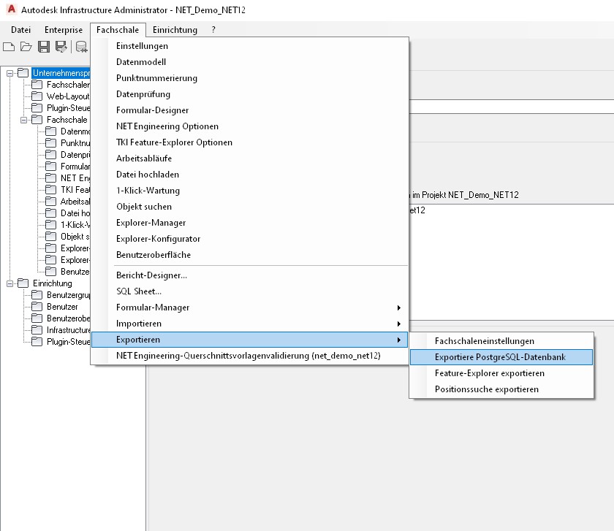Select the highlighted Exportieren menu entry

coord(250,340)
